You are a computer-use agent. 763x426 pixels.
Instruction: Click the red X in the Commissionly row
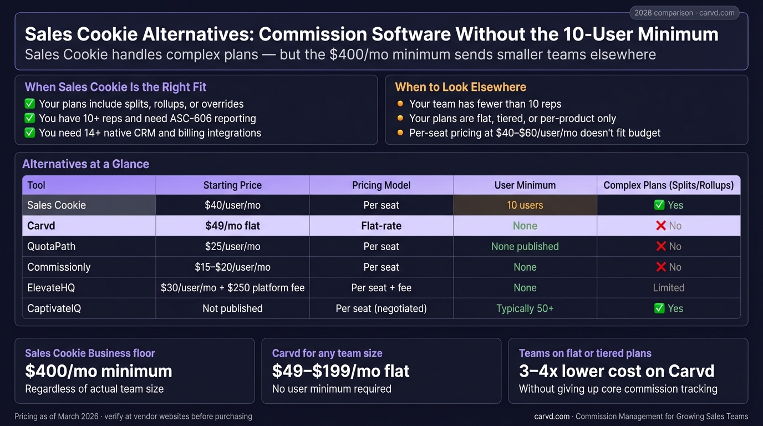pos(661,267)
